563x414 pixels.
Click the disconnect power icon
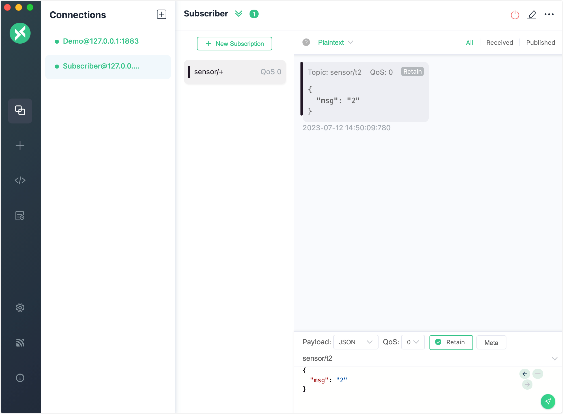click(x=515, y=14)
